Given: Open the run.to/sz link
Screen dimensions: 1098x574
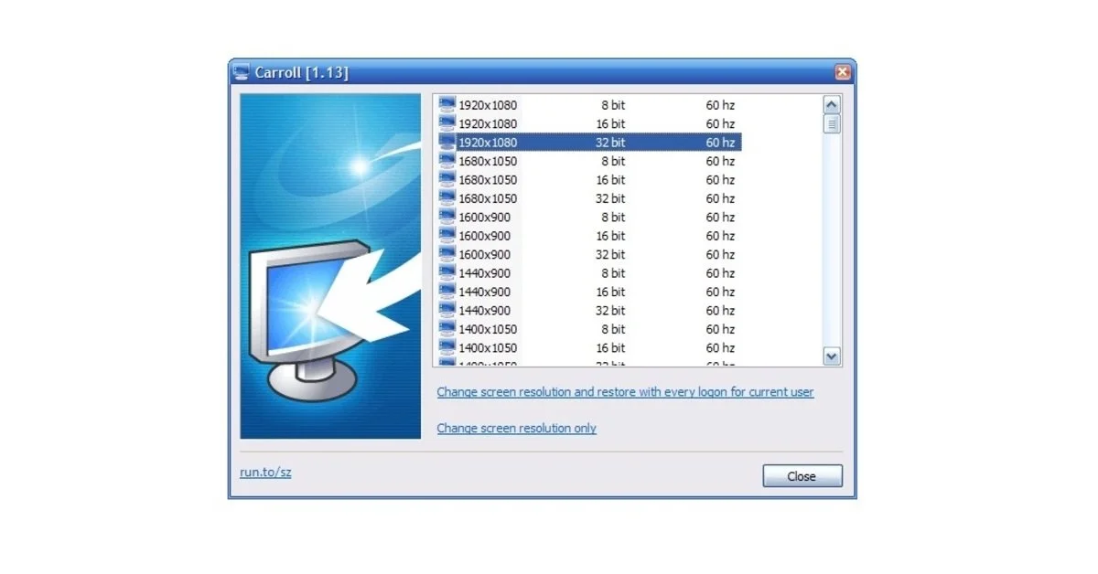Looking at the screenshot, I should [x=265, y=473].
